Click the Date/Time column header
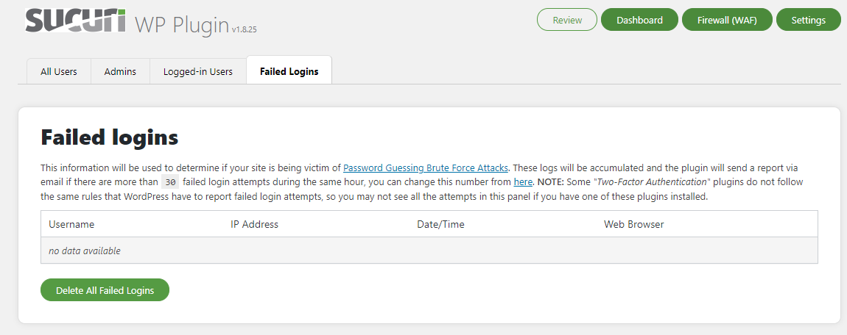Viewport: 847px width, 335px height. (x=440, y=224)
